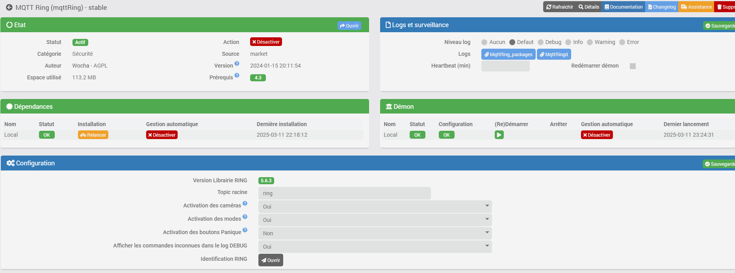Click the red Supprimer button at top
The image size is (735, 273).
[x=725, y=7]
